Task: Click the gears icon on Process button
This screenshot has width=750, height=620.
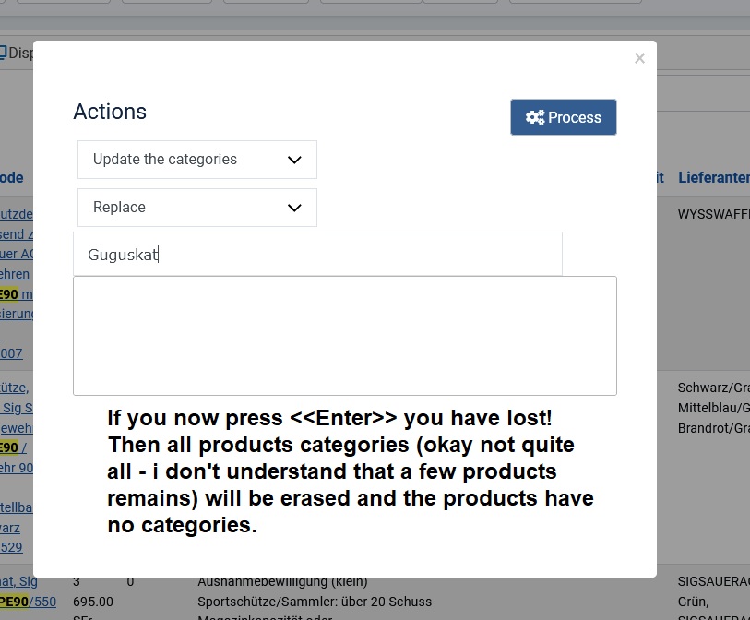Action: click(535, 117)
